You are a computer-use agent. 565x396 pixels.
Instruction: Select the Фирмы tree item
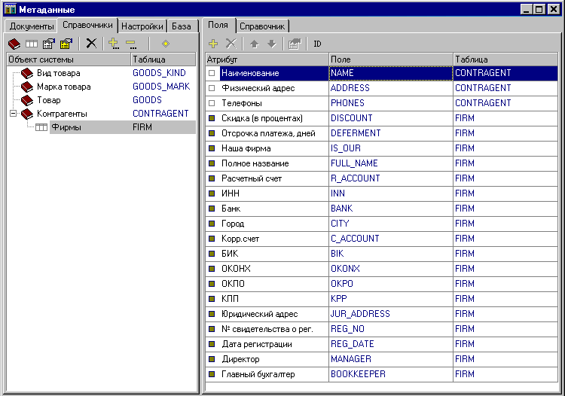(x=66, y=127)
